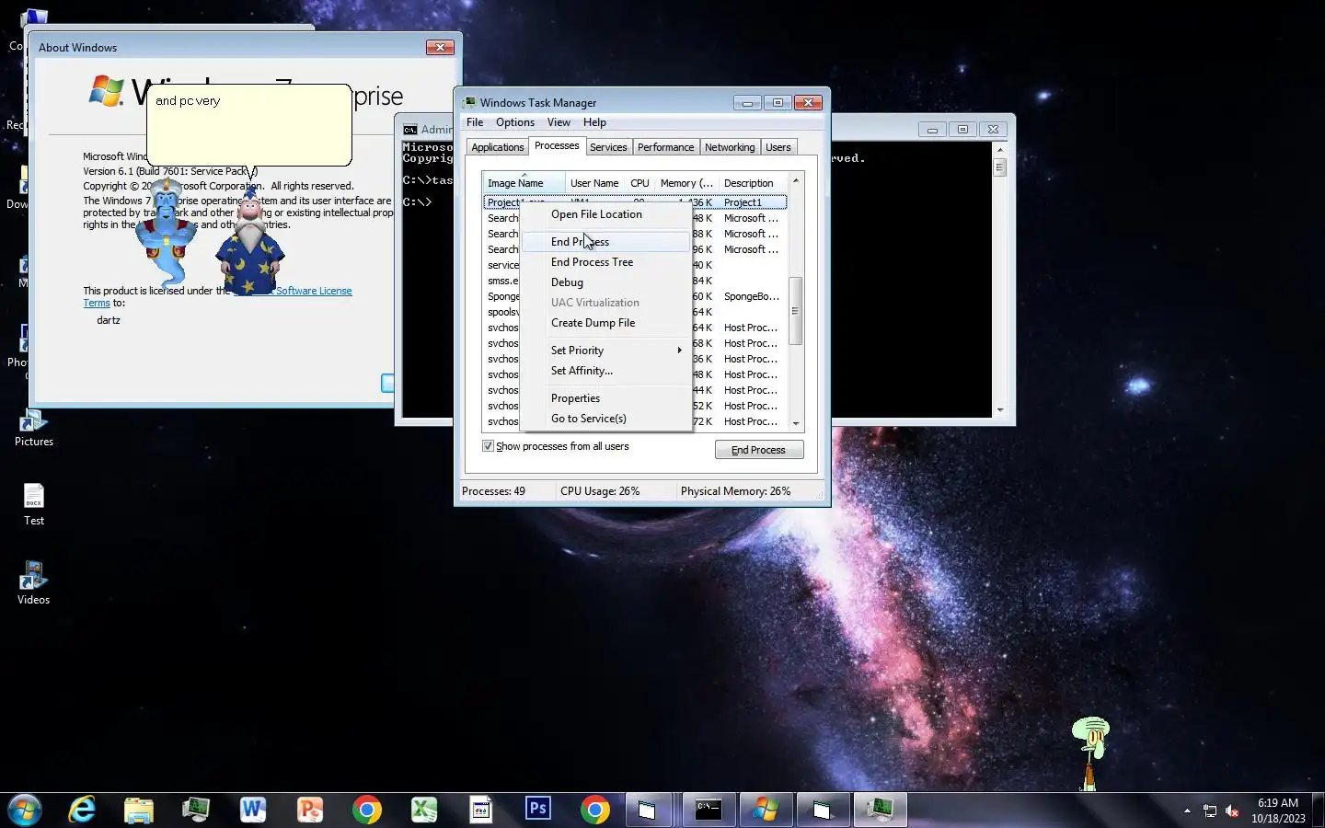Open the Pictures desktop icon
This screenshot has height=828, width=1325.
tap(34, 428)
